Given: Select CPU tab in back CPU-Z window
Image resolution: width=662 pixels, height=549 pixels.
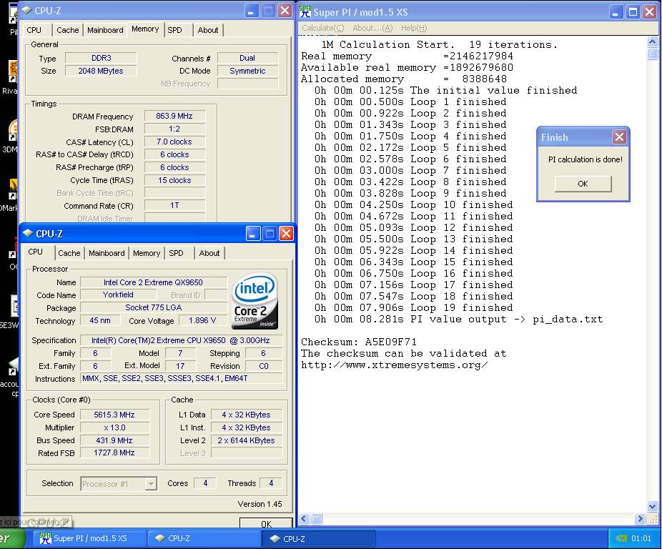Looking at the screenshot, I should click(34, 30).
